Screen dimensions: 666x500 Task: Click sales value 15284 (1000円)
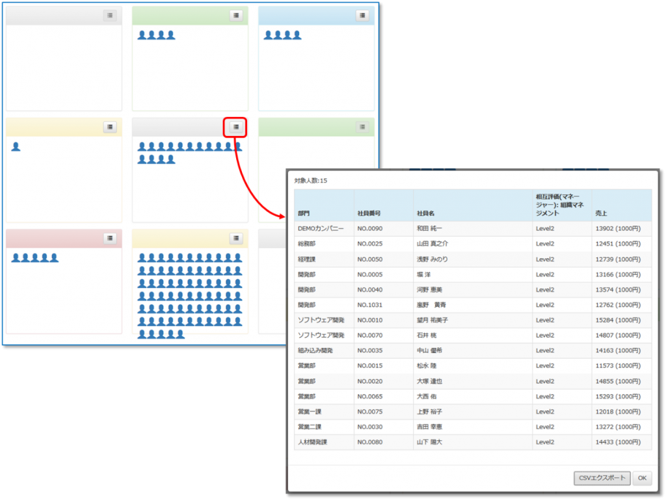(618, 320)
